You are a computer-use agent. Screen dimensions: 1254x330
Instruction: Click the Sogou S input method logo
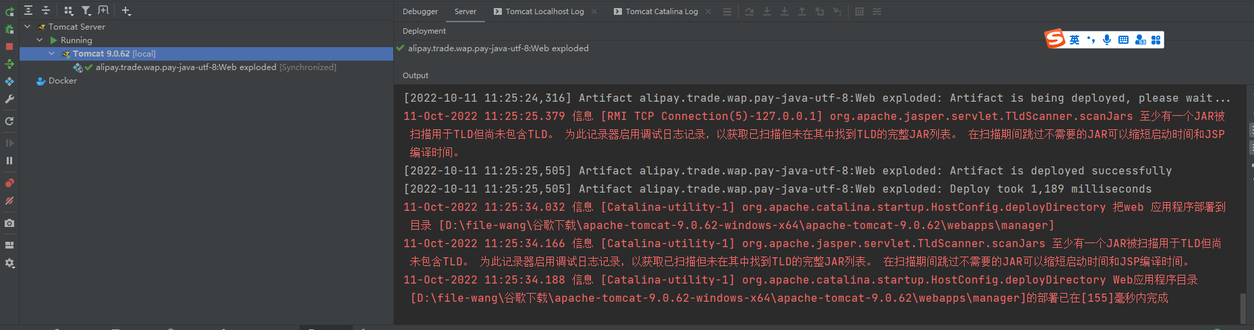(x=1055, y=39)
